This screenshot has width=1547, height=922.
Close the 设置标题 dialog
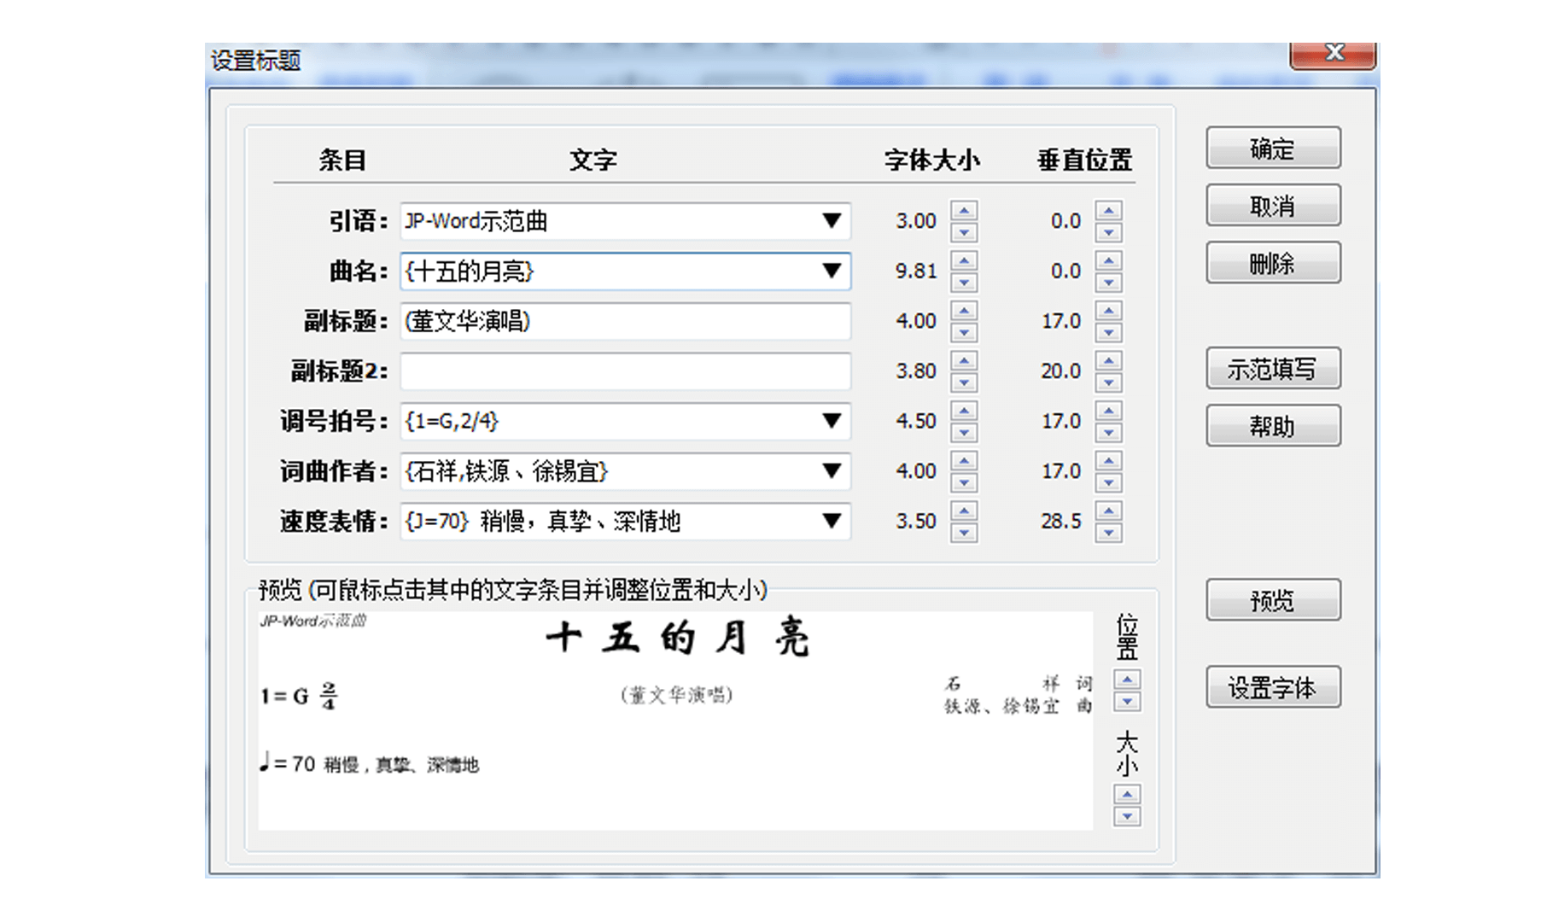[1333, 54]
